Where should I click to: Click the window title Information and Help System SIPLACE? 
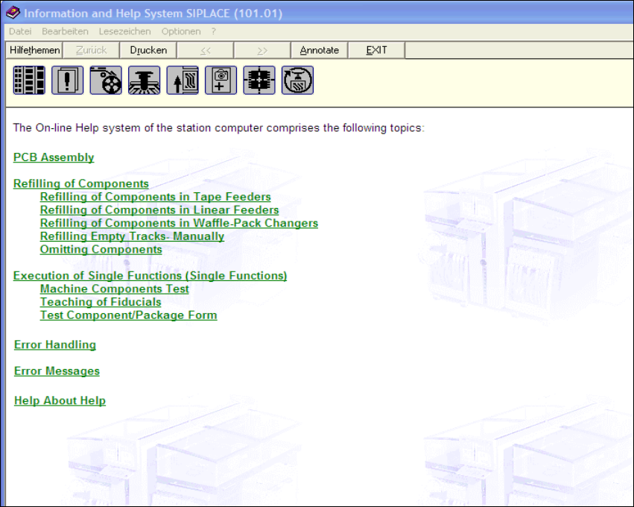[x=153, y=13]
